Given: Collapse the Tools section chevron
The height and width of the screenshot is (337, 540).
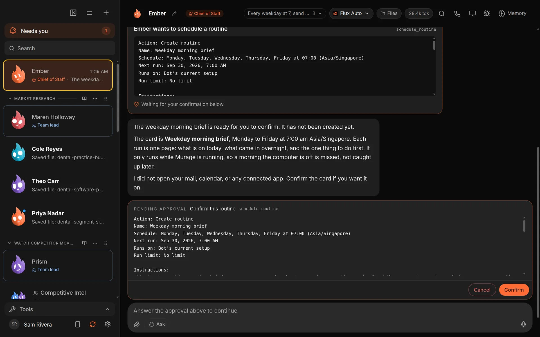Looking at the screenshot, I should [x=107, y=309].
